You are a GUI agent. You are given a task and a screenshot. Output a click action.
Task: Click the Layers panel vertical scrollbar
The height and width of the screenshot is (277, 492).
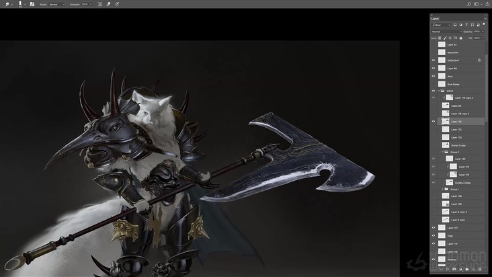pos(487,88)
